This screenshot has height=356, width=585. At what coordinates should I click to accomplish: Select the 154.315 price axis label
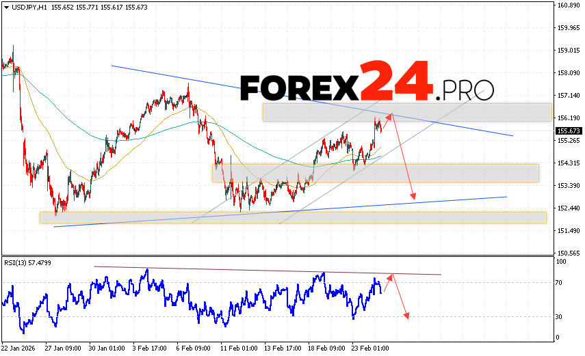click(x=569, y=163)
